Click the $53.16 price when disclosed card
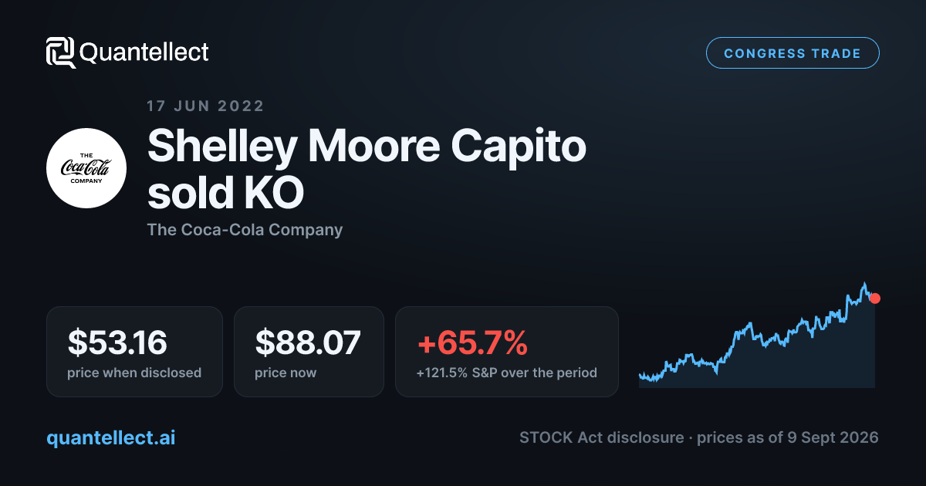 click(x=134, y=352)
